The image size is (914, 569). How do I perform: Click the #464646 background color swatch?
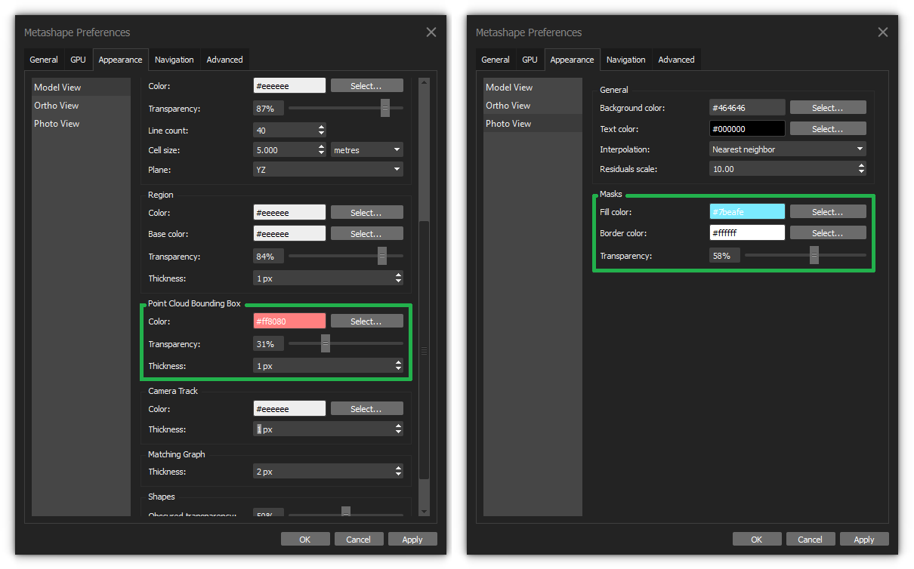[747, 108]
